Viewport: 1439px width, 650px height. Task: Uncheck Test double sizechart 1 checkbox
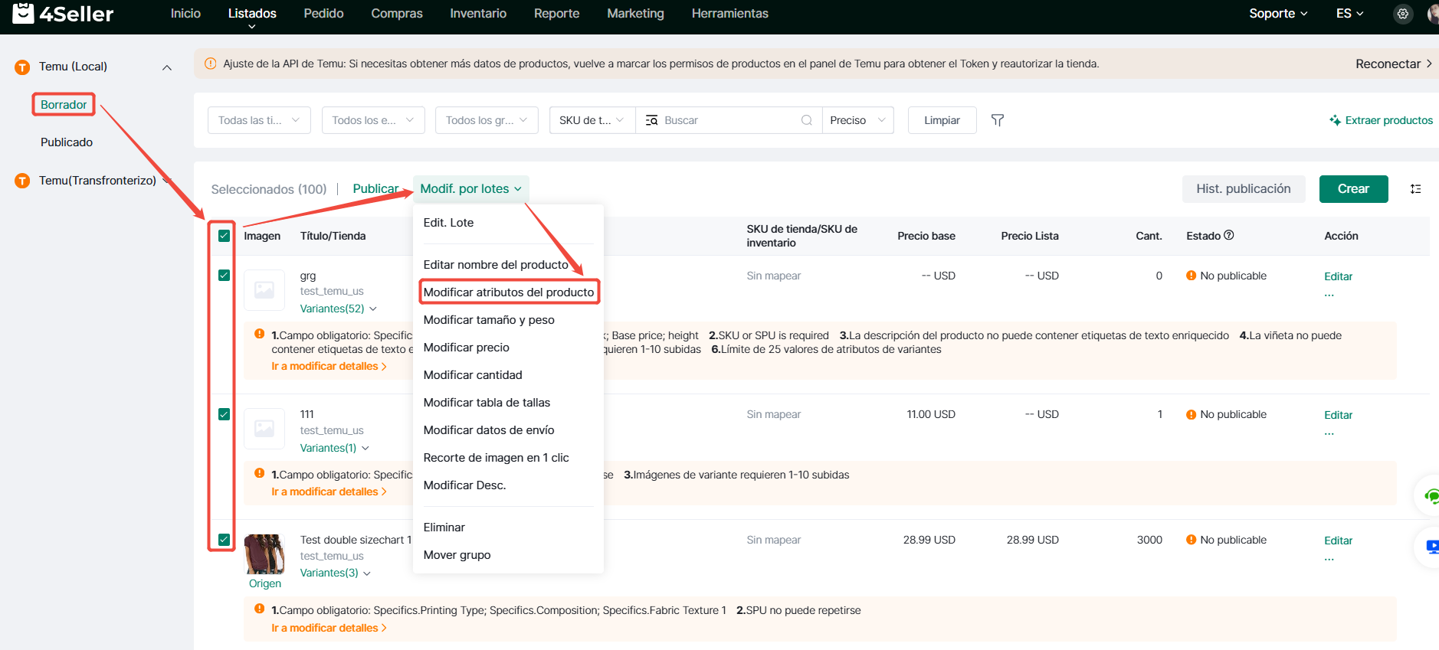224,539
